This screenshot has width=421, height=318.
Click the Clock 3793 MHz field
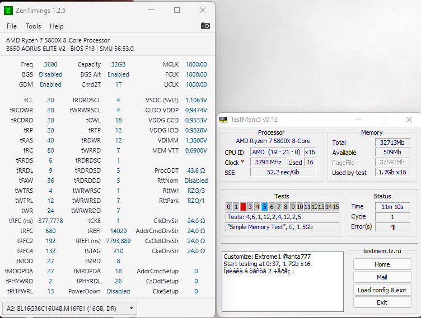[268, 162]
